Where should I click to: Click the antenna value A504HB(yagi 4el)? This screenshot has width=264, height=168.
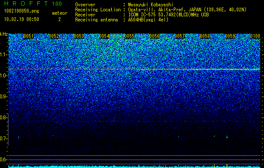(x=148, y=20)
